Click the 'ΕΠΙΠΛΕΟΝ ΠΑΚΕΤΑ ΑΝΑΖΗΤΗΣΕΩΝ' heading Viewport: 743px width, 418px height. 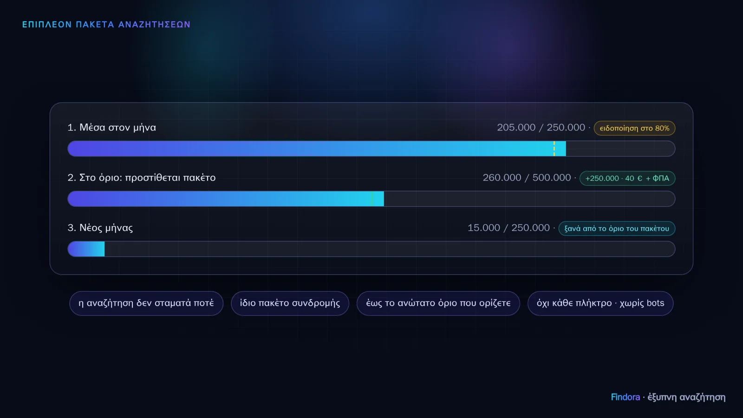pyautogui.click(x=106, y=25)
